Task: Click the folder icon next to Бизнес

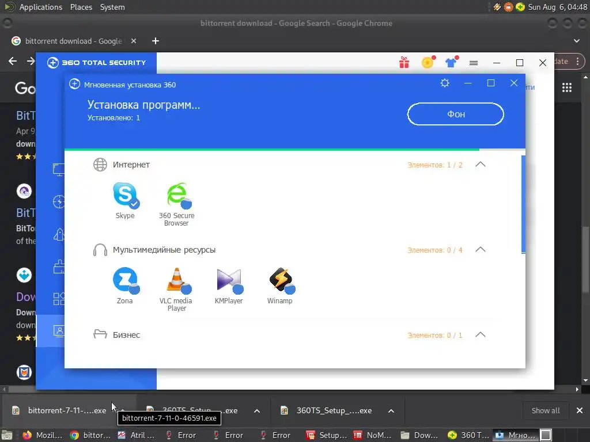Action: click(100, 334)
